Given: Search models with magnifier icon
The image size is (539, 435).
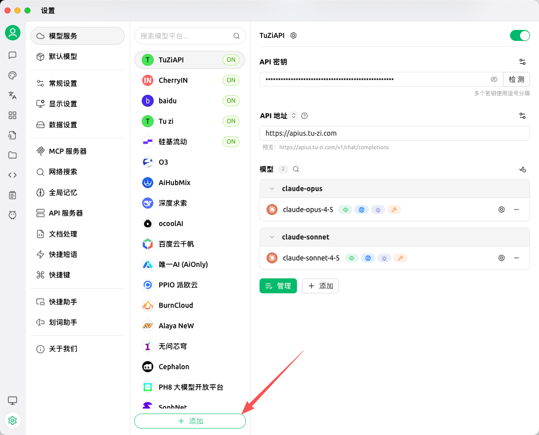Looking at the screenshot, I should (x=296, y=169).
